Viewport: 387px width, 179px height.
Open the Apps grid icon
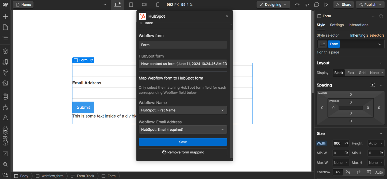5,139
